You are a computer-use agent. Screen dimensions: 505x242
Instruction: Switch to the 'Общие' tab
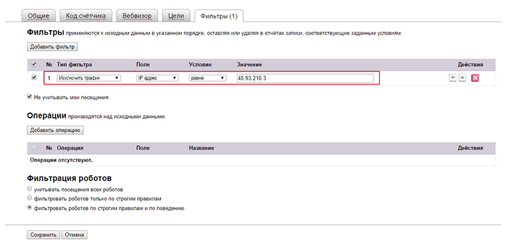click(38, 16)
